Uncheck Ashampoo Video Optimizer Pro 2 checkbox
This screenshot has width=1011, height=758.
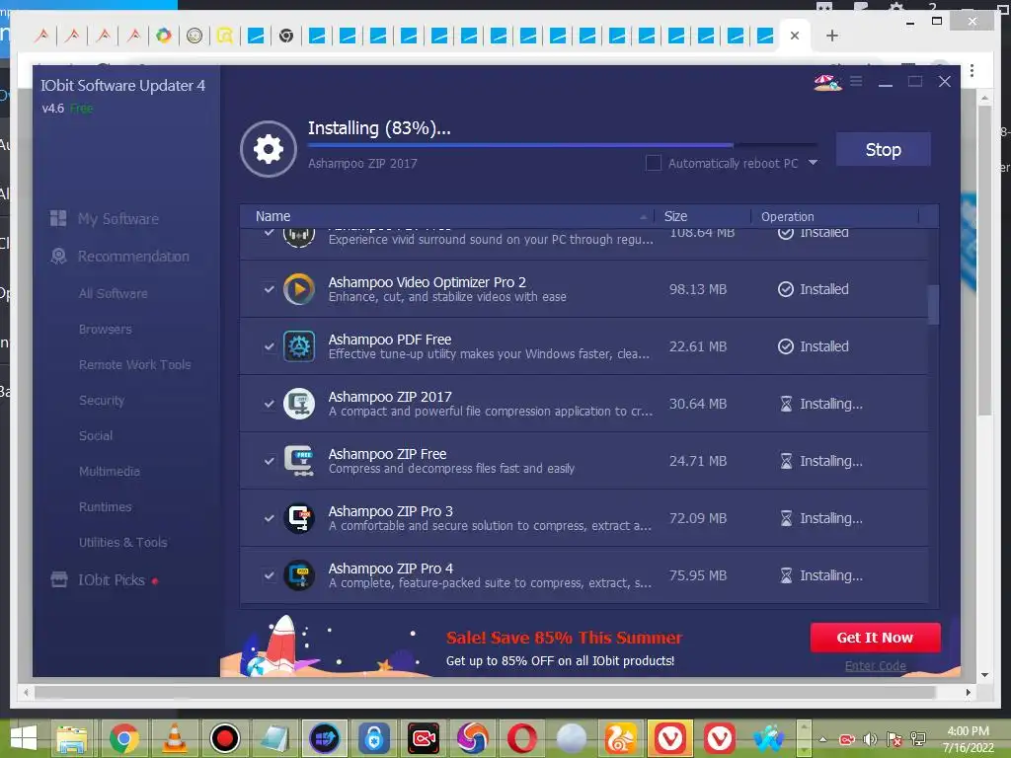coord(270,289)
